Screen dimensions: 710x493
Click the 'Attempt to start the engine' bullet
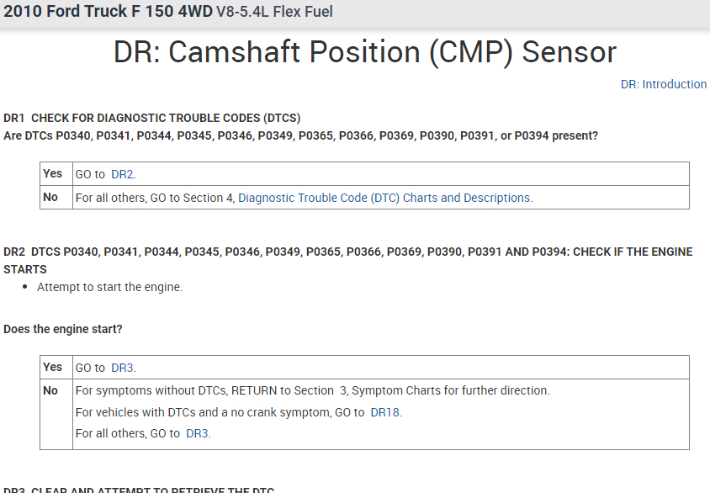pyautogui.click(x=109, y=287)
